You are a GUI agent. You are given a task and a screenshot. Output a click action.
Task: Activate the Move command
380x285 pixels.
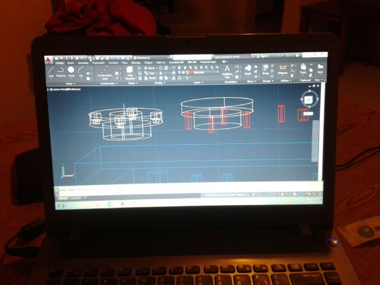(149, 68)
